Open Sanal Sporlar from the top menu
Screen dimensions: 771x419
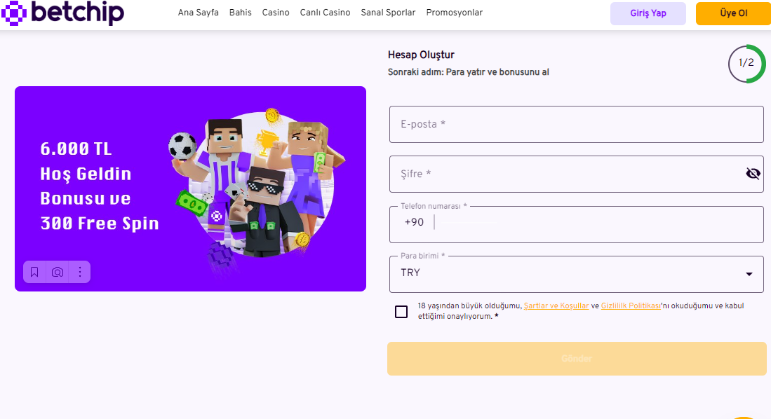[x=388, y=13]
